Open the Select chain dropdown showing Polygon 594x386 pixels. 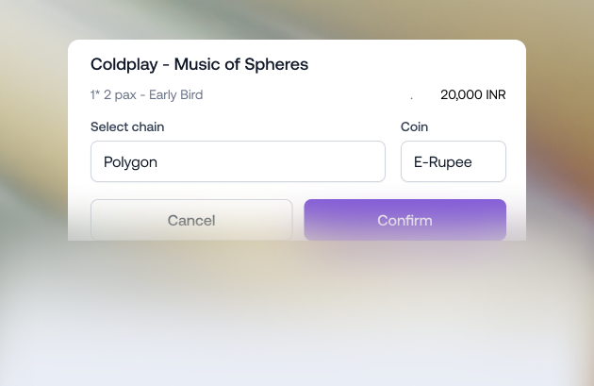coord(238,161)
